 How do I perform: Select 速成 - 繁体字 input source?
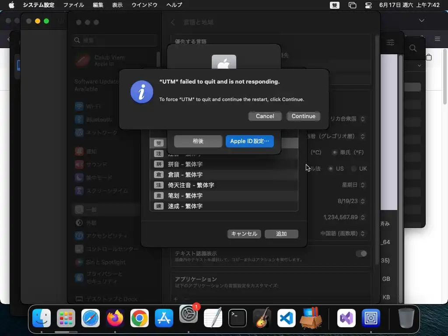(x=224, y=206)
